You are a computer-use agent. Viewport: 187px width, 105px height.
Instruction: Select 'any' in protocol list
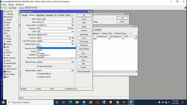click(x=56, y=48)
